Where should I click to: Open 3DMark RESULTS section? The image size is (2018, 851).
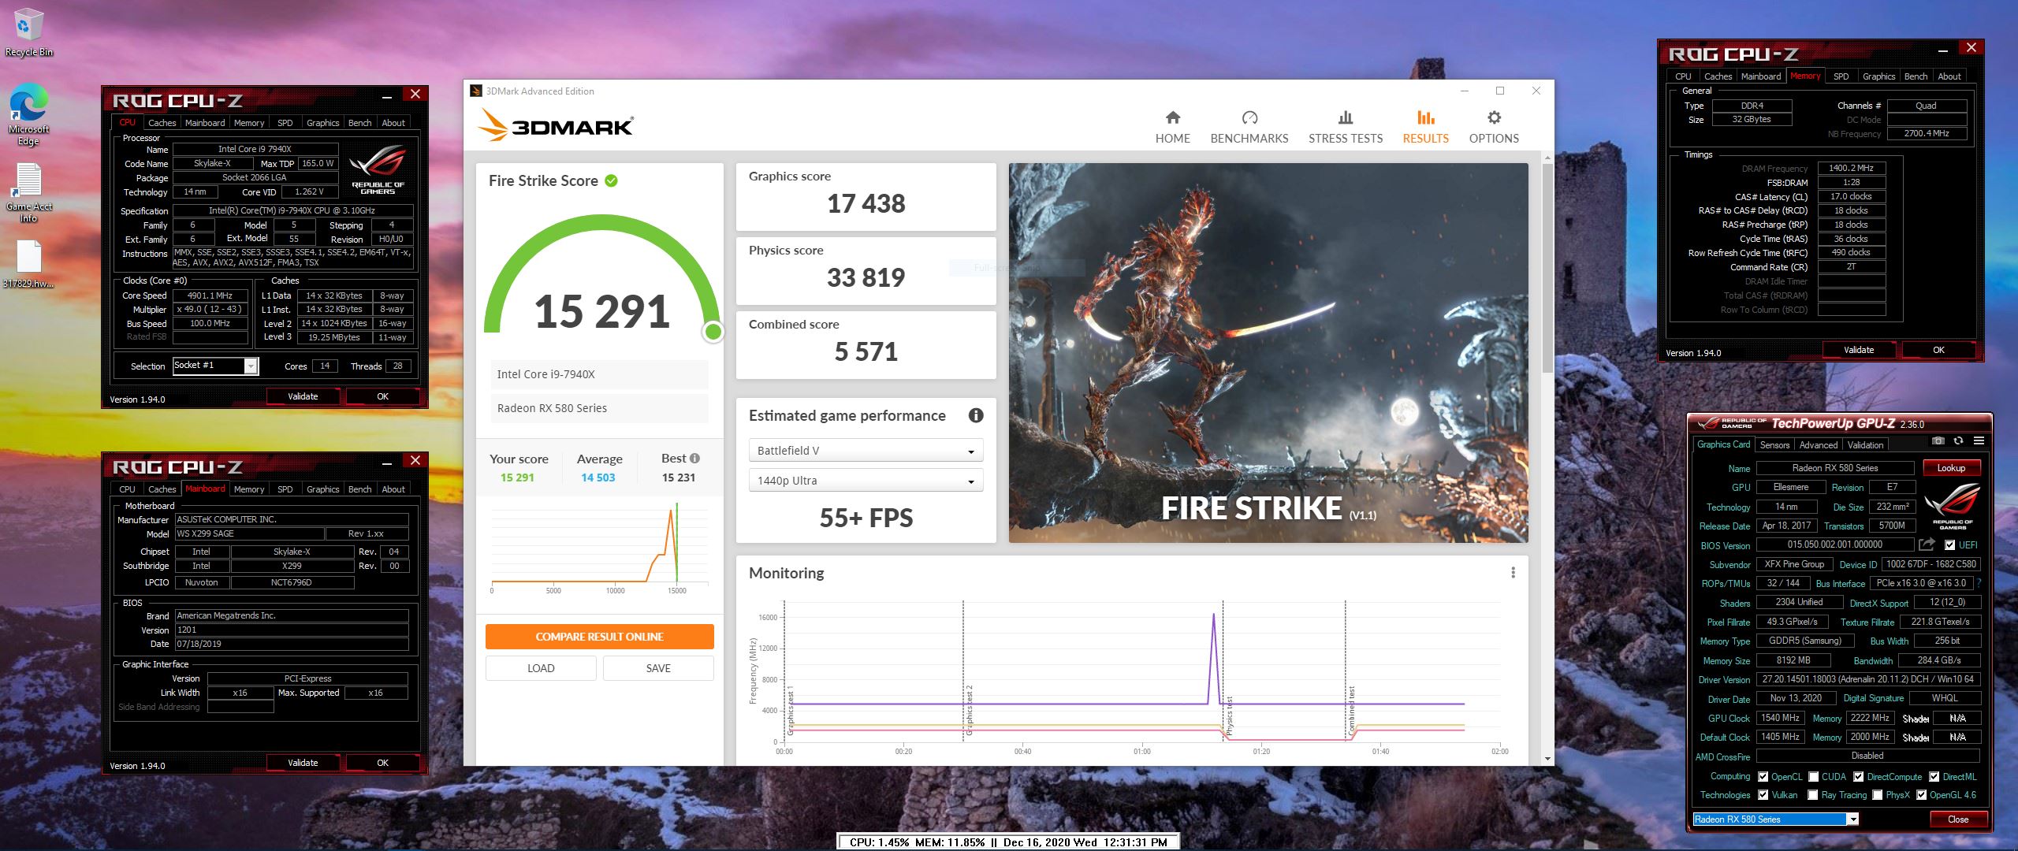1425,127
